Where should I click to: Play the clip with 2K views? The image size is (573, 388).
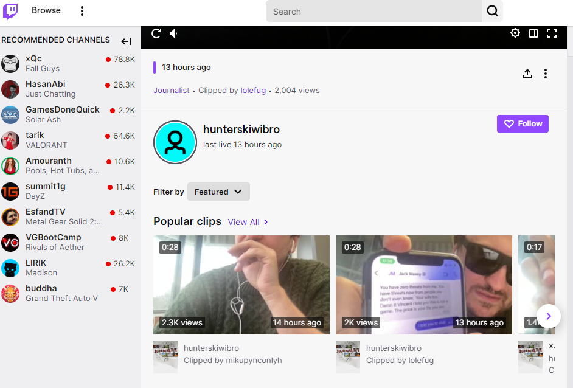[x=424, y=285]
